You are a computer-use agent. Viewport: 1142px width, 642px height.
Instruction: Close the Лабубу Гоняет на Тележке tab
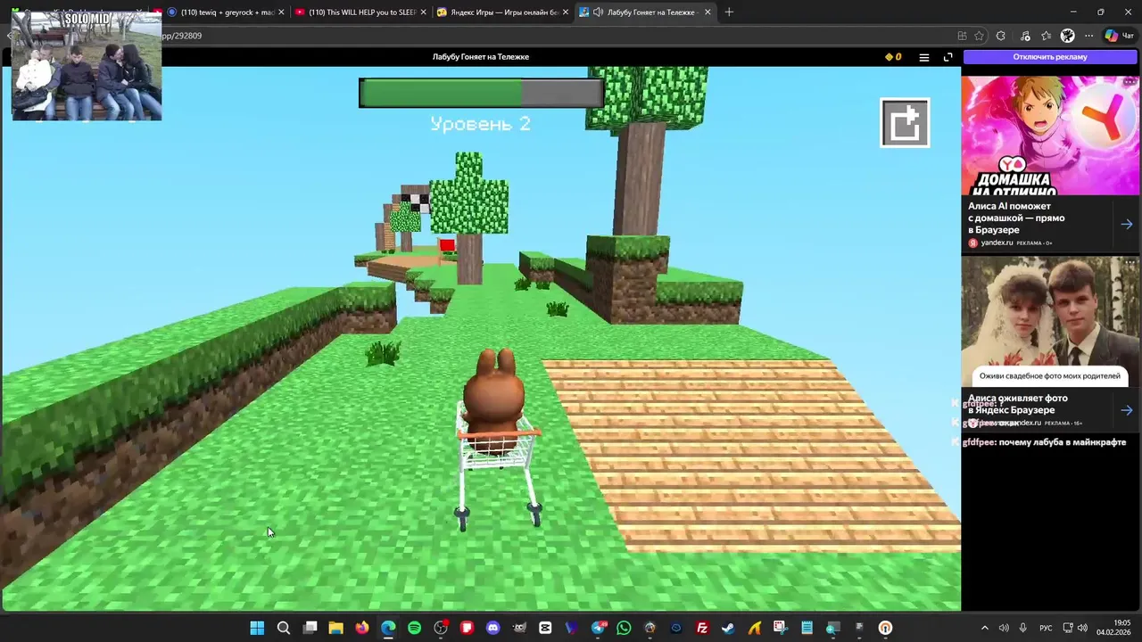point(708,12)
